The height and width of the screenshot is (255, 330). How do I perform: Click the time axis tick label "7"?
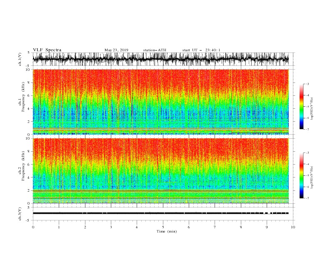[215, 227]
